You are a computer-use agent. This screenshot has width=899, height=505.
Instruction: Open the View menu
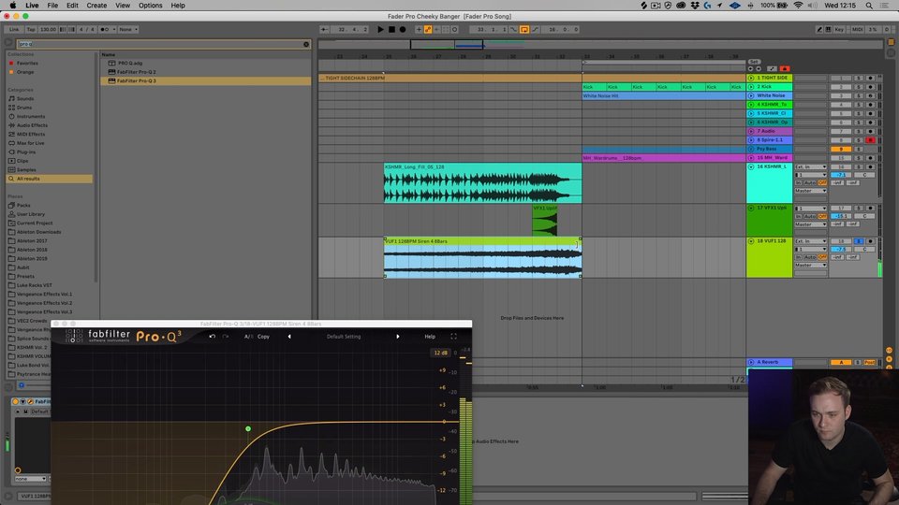[x=123, y=6]
